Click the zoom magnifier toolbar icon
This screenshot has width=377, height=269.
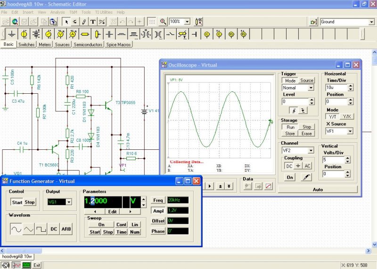pos(163,22)
